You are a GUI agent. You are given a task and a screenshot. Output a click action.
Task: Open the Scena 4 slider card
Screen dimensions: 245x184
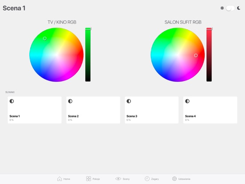[x=210, y=110]
